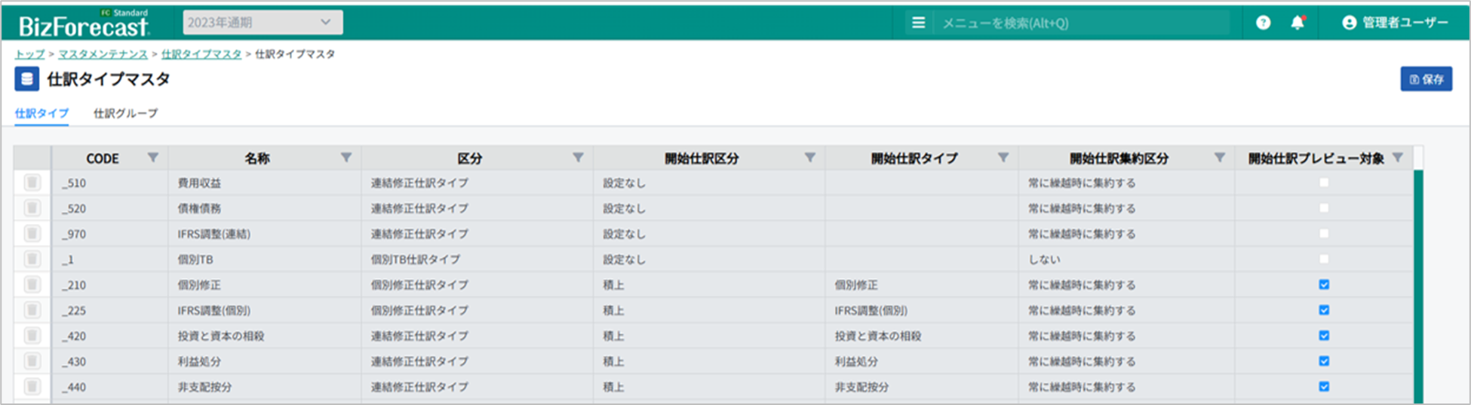Click the hamburger menu icon
This screenshot has height=405, width=1471.
pyautogui.click(x=918, y=23)
